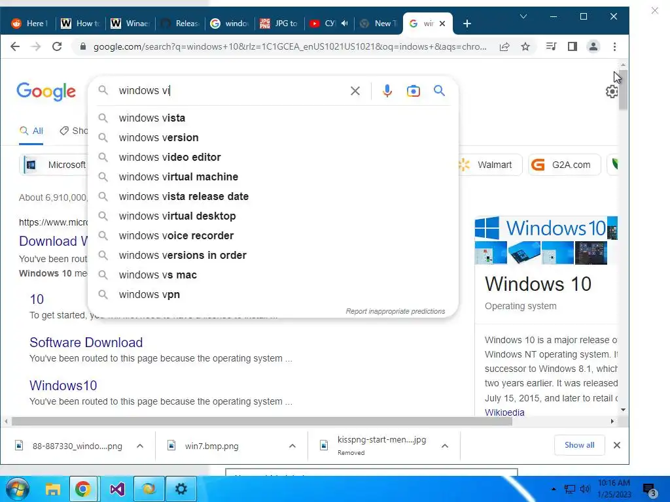Open the tab search chevron
Image resolution: width=670 pixels, height=502 pixels.
tap(523, 16)
